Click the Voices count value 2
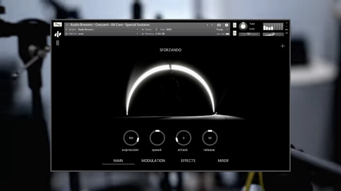341x191 pixels. (x=156, y=29)
